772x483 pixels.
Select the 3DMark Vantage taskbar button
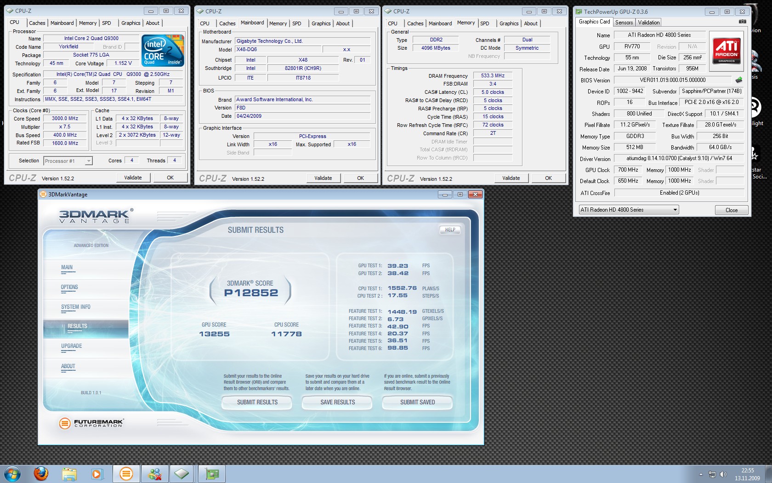[x=126, y=474]
